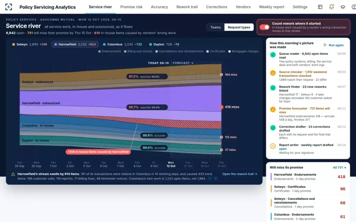This screenshot has height=222, width=356.
Task: Click the green check icon beside Queue reader
Action: (273, 55)
